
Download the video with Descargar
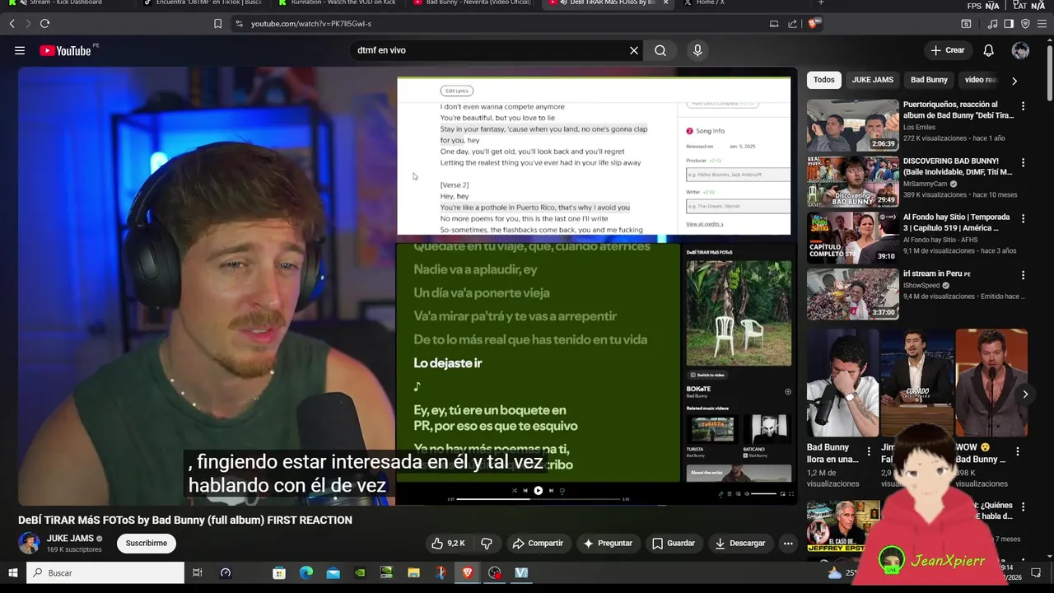[740, 544]
